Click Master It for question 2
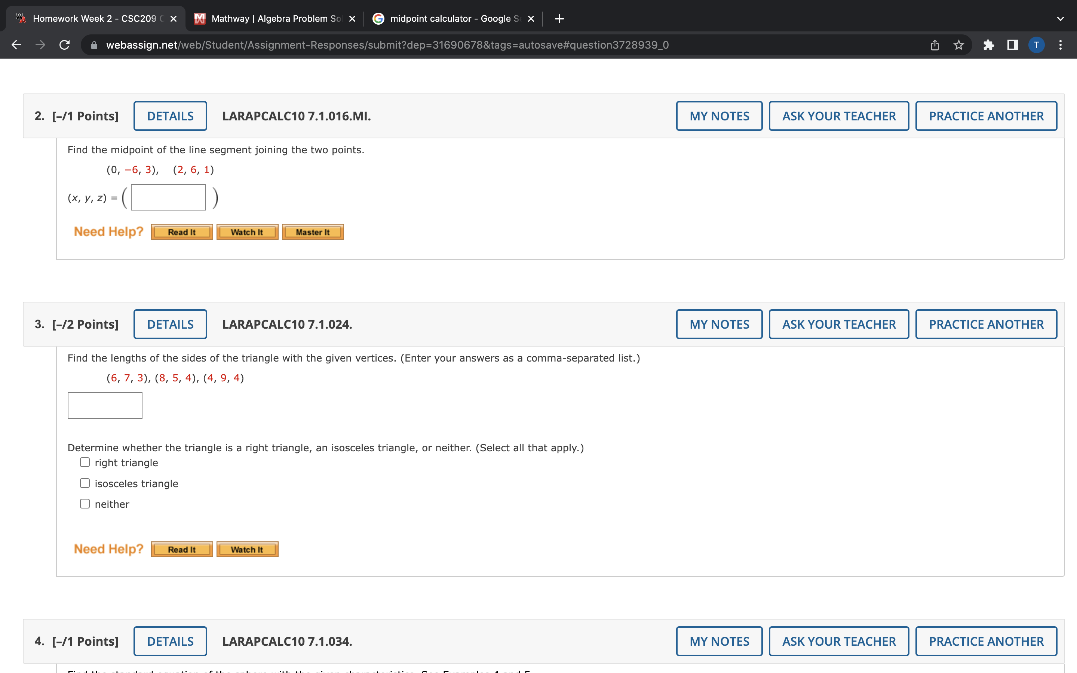Viewport: 1077px width, 673px height. 312,232
